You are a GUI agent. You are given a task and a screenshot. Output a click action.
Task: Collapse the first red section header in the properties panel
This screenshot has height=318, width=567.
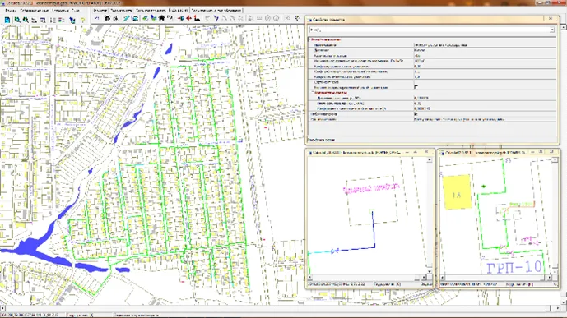pyautogui.click(x=310, y=39)
